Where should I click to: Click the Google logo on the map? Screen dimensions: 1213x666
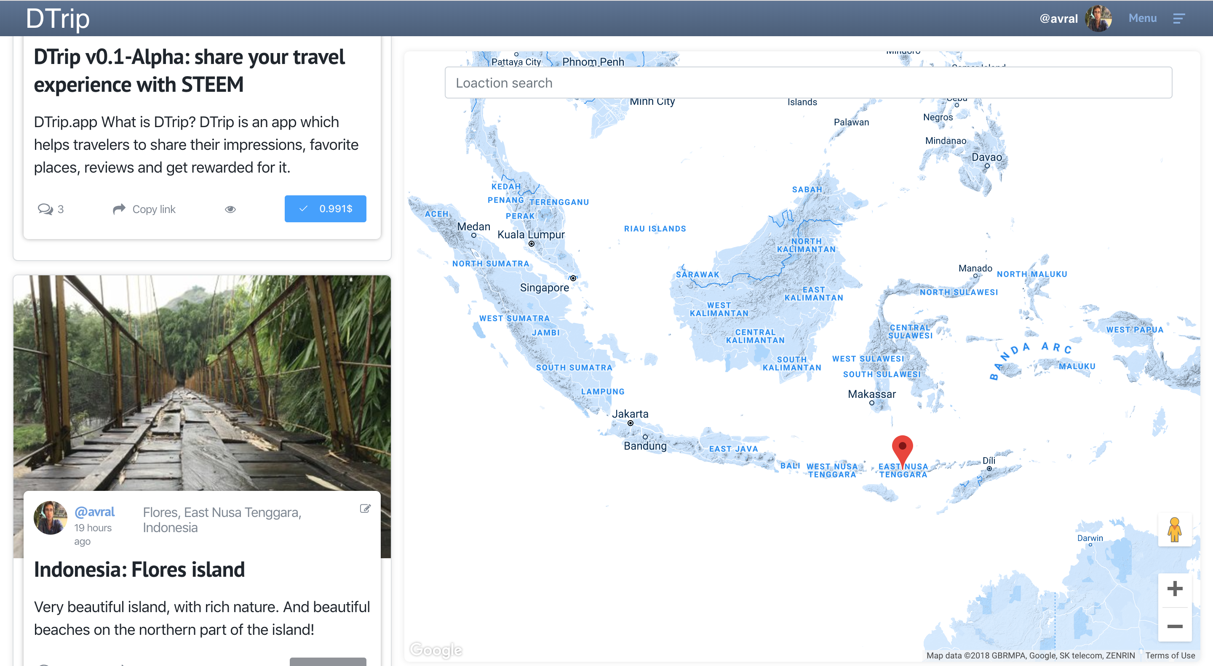tap(436, 650)
